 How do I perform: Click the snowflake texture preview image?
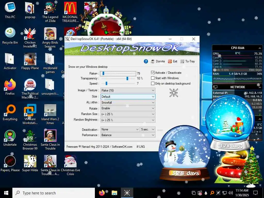pos(174,93)
